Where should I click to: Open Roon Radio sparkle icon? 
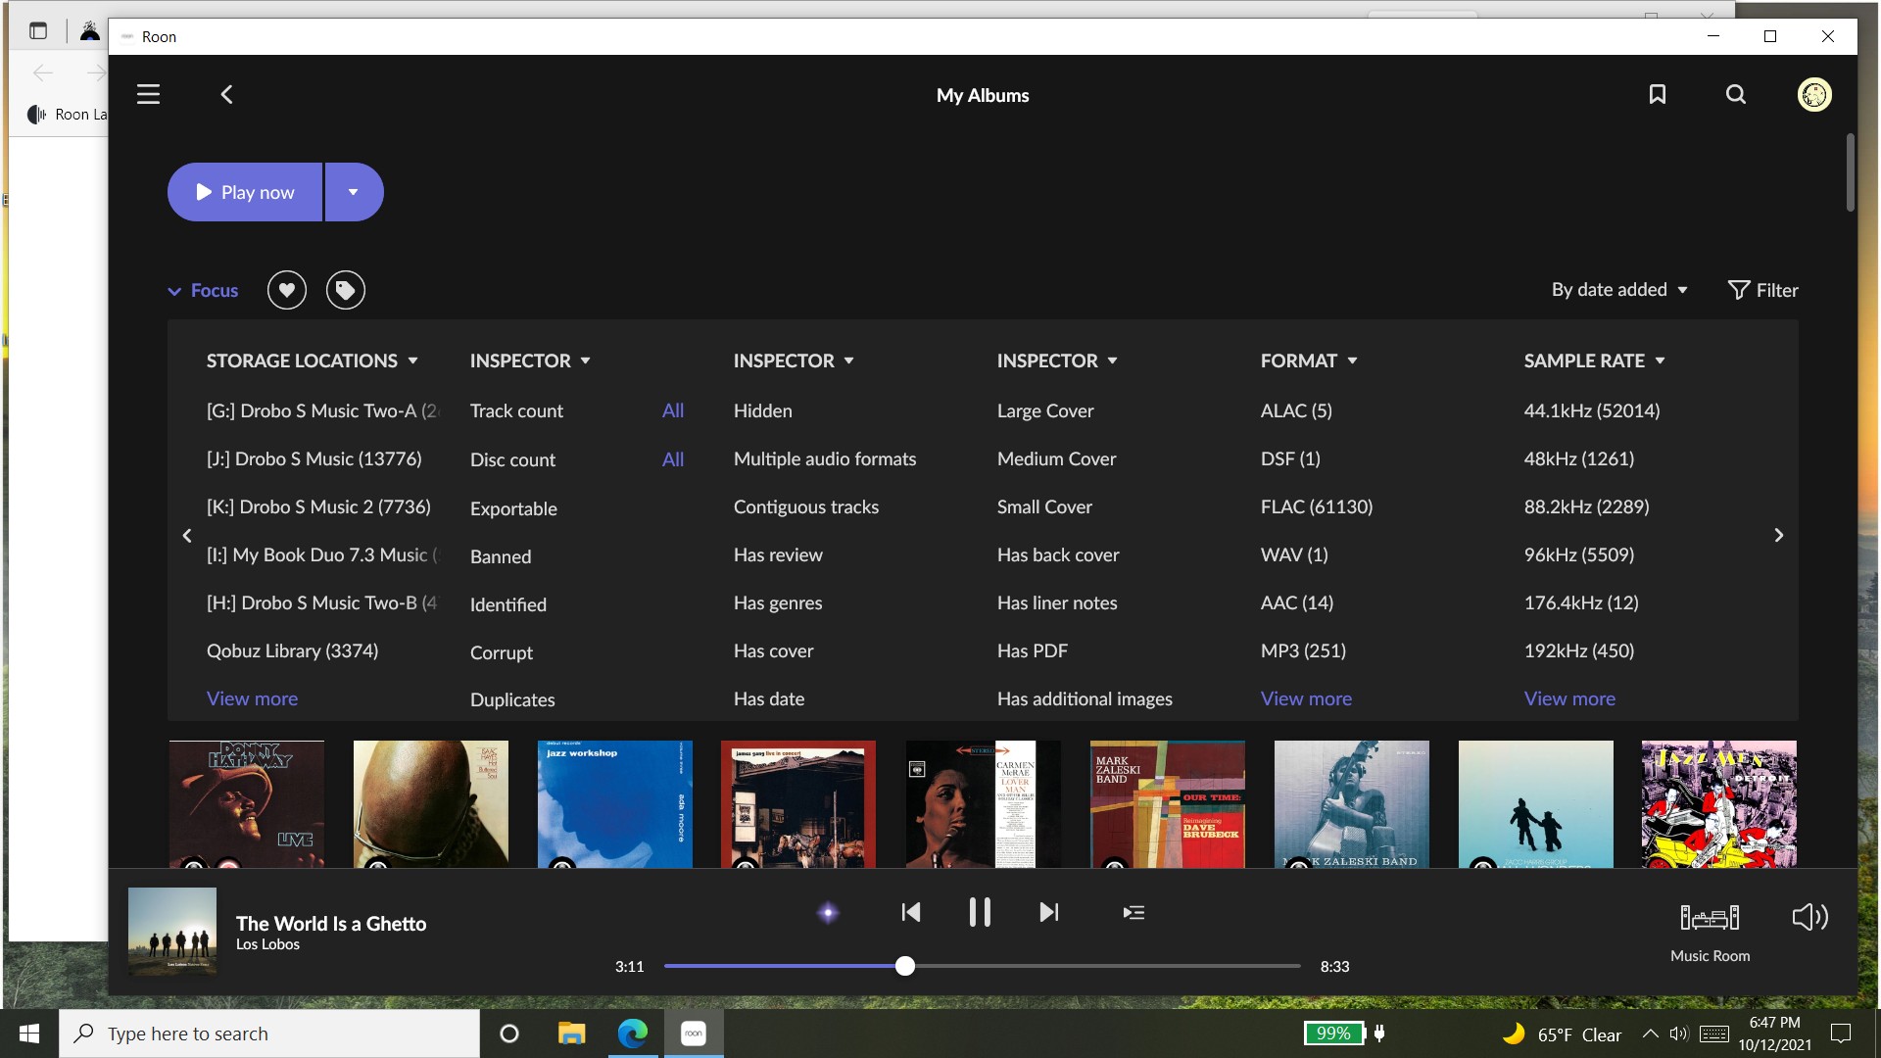coord(828,913)
